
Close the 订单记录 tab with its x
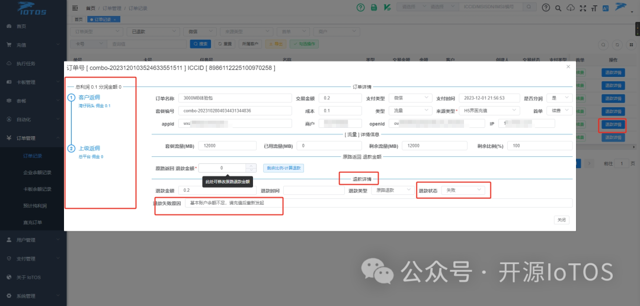point(115,20)
